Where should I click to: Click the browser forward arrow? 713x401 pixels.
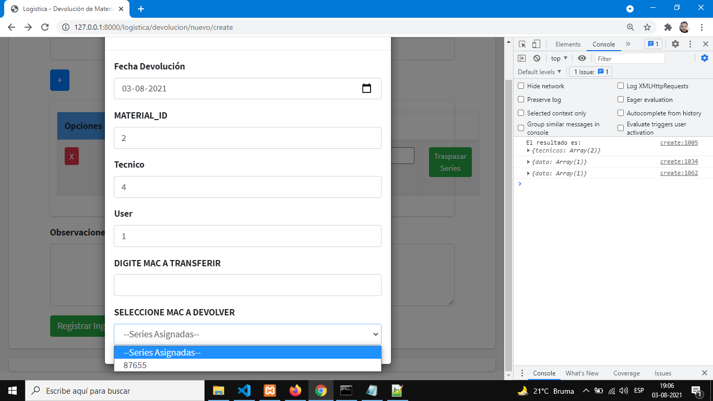pos(28,27)
